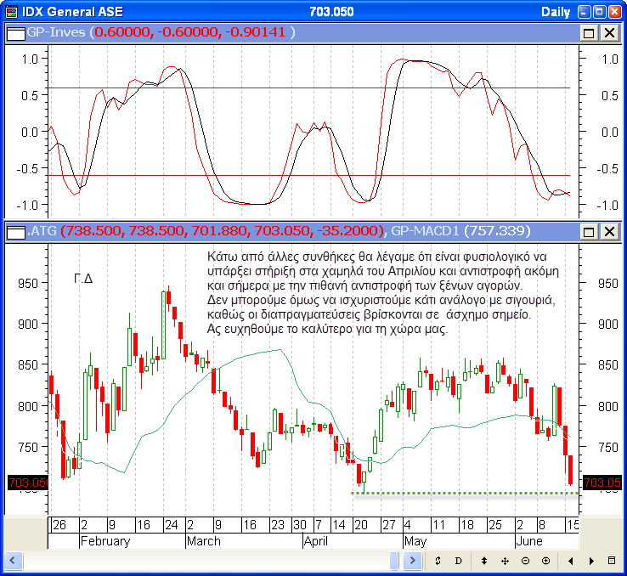The height and width of the screenshot is (576, 627).
Task: Click the solid left triangle chart-back icon
Action: point(571,562)
